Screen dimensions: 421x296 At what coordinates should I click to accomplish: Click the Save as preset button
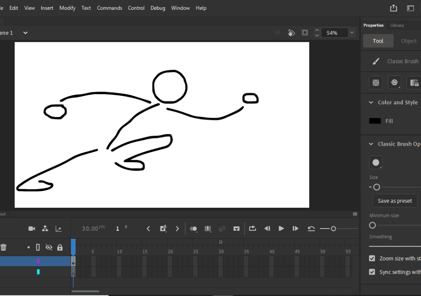(x=394, y=201)
